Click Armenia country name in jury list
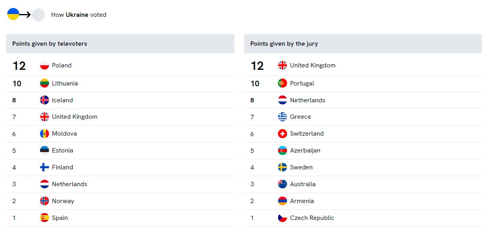Viewport: 490px width, 236px height. pyautogui.click(x=302, y=201)
